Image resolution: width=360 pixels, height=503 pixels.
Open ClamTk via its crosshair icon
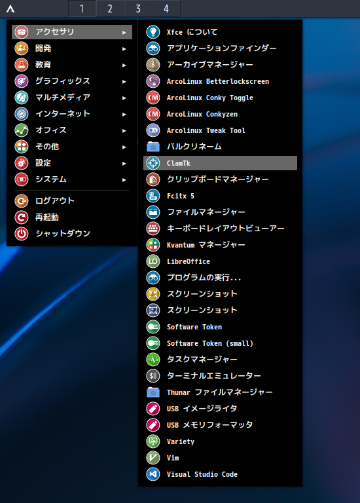tap(153, 163)
